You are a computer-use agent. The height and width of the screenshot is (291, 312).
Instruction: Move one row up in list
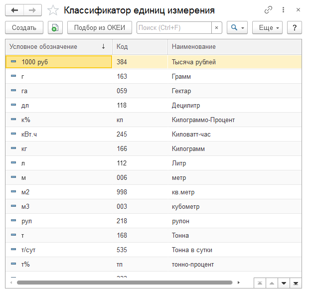[272, 283]
